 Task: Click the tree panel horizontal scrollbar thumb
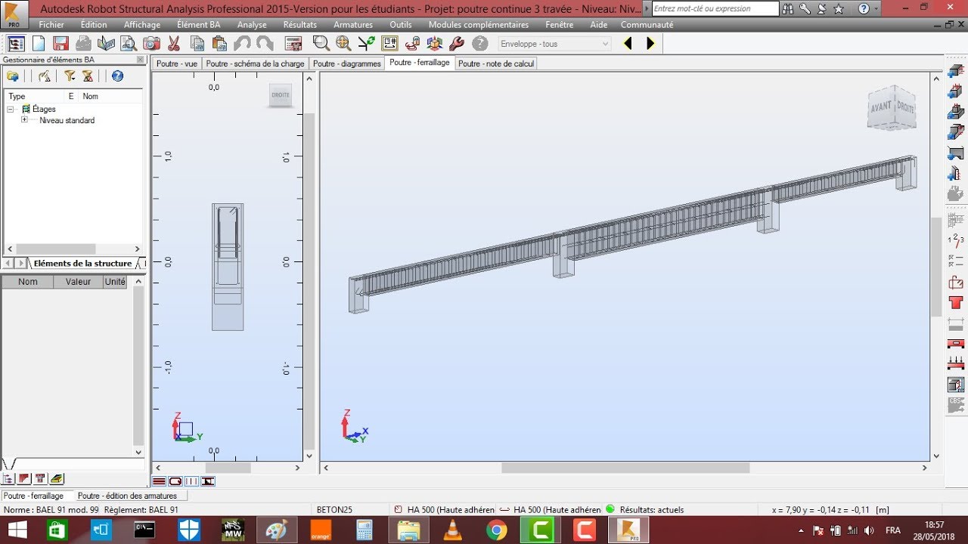pyautogui.click(x=56, y=249)
